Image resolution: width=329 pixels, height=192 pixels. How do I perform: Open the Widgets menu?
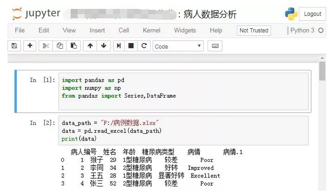[185, 31]
